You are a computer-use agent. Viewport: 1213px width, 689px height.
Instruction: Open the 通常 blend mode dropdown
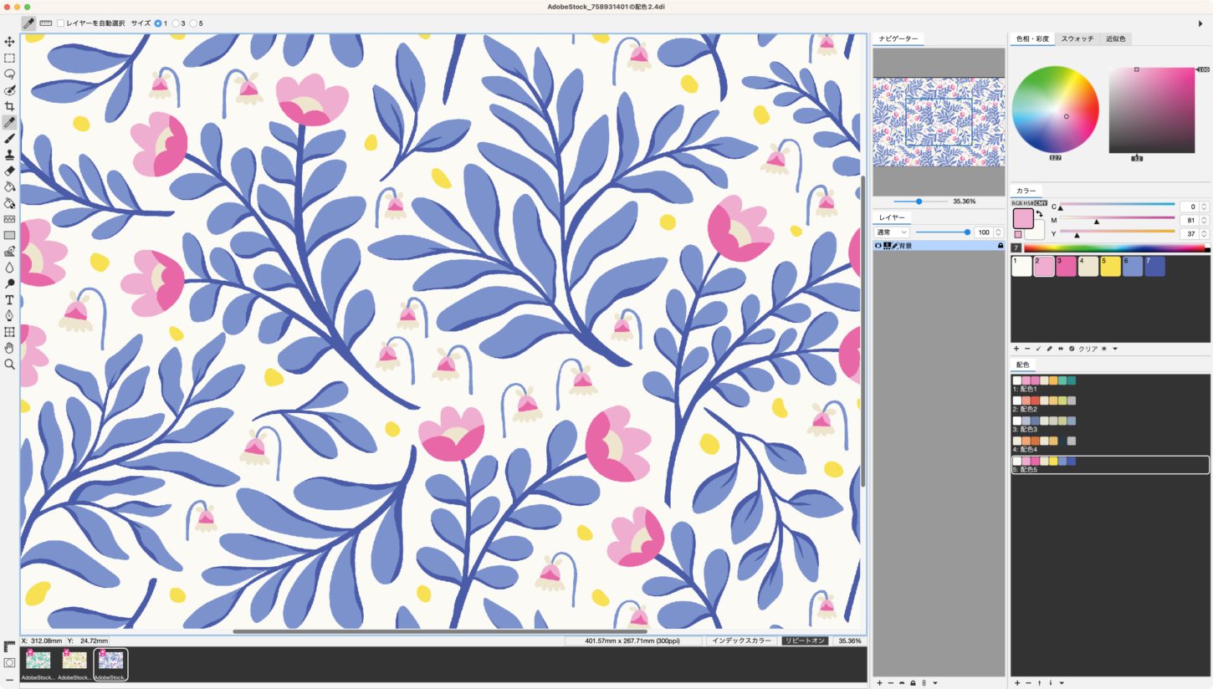tap(892, 232)
